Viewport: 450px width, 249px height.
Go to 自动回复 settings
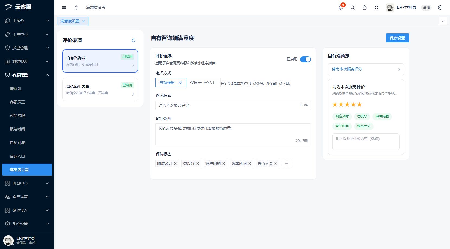tap(27, 143)
